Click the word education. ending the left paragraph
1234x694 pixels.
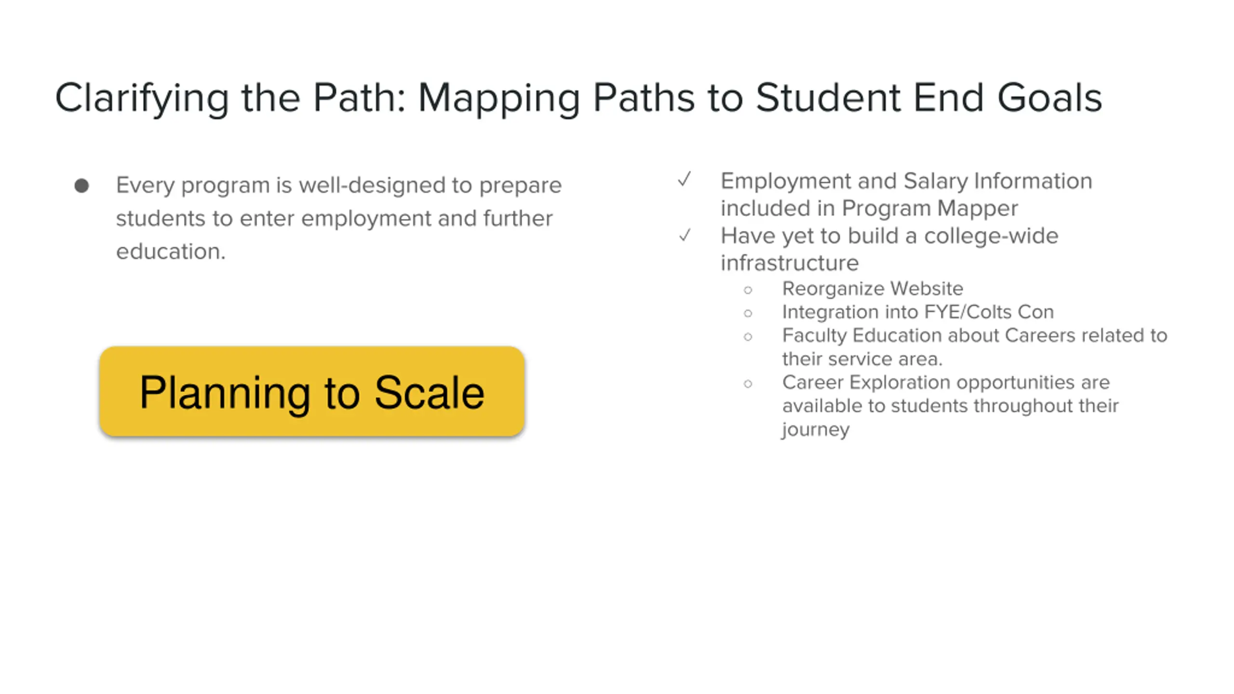point(171,251)
